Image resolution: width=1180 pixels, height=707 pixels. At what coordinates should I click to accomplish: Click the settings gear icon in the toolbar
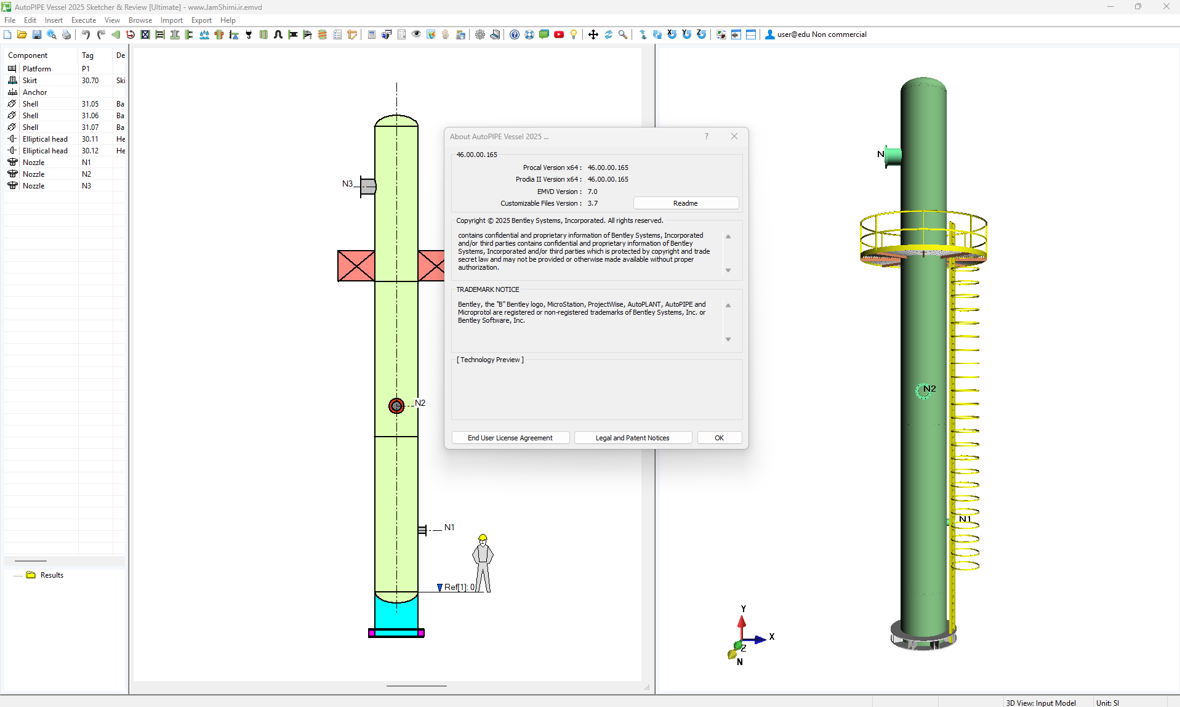click(x=480, y=34)
